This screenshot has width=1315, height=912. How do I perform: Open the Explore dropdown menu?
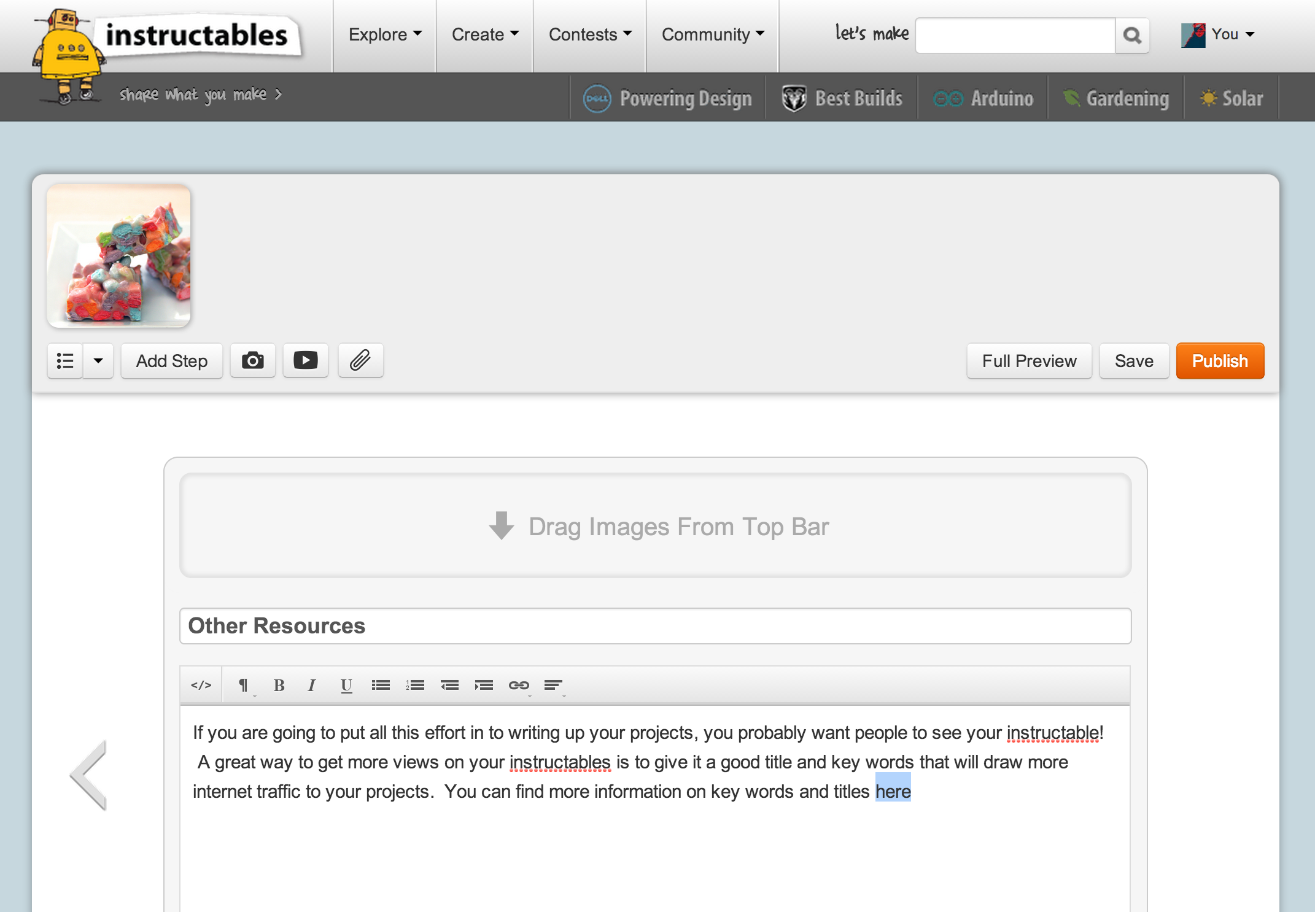coord(383,35)
